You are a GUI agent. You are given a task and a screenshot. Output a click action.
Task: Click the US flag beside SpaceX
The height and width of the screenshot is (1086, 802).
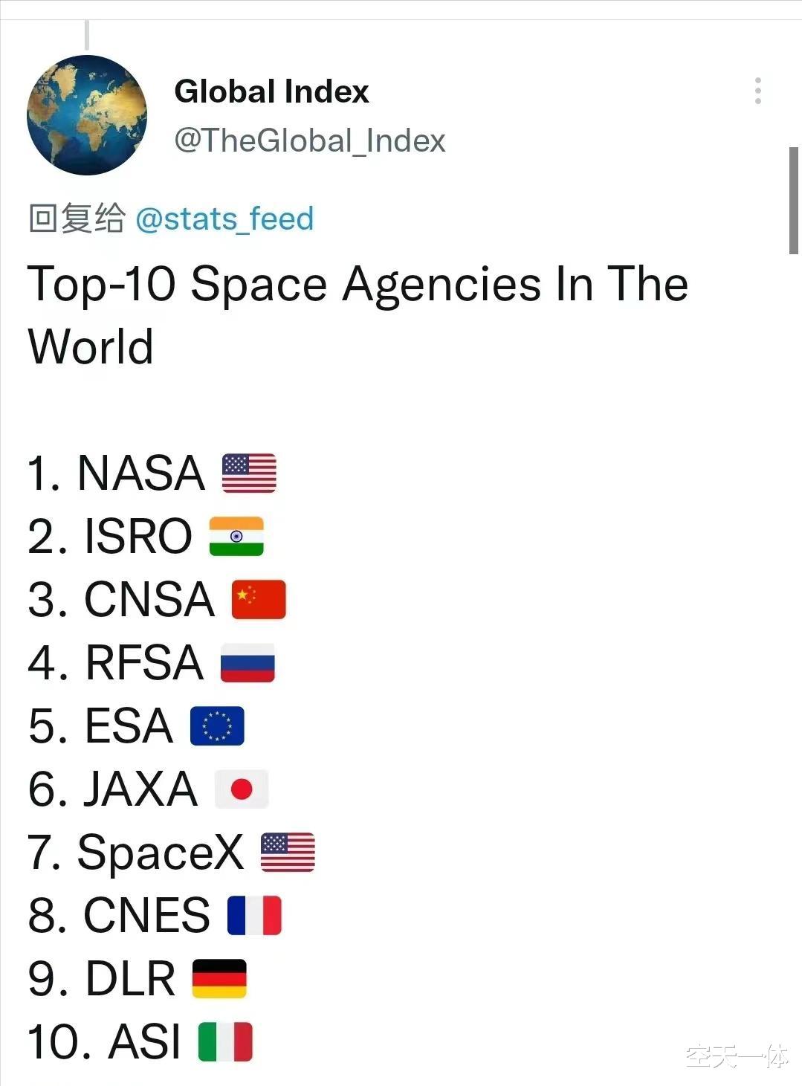(x=288, y=852)
